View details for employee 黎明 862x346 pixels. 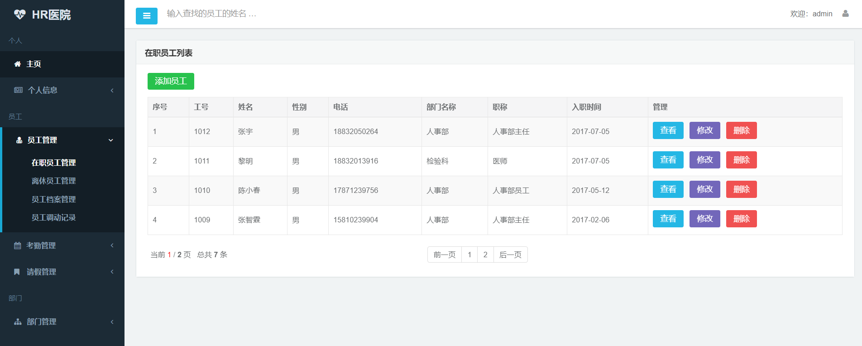click(x=668, y=160)
